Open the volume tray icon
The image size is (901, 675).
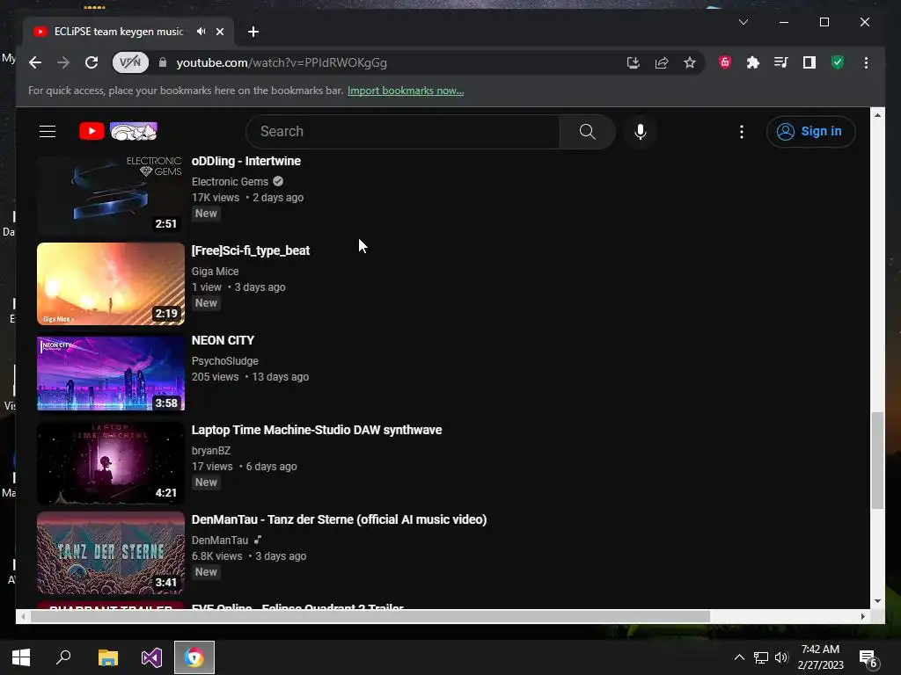(x=781, y=657)
